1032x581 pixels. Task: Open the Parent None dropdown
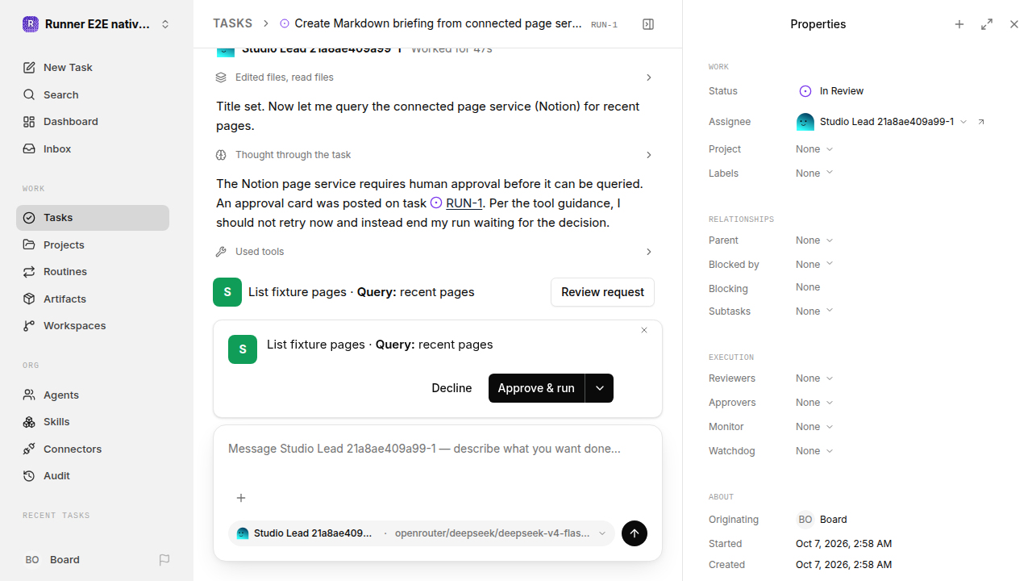coord(814,240)
